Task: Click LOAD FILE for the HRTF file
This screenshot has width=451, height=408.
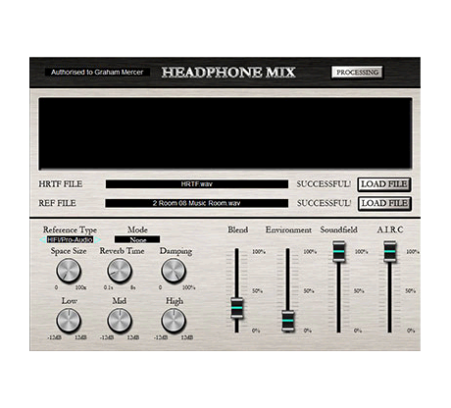Action: click(384, 184)
